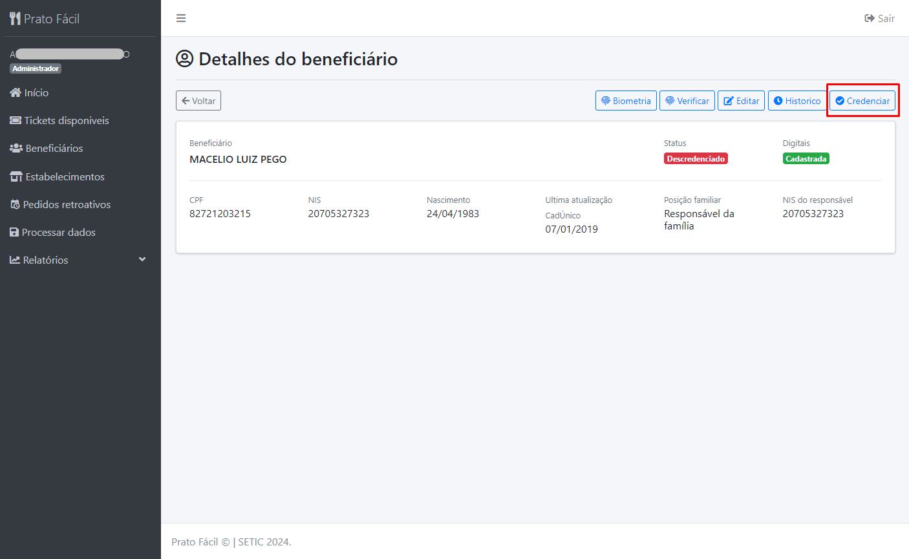The height and width of the screenshot is (559, 909).
Task: Click the Cadastrada digitais badge
Action: click(806, 158)
